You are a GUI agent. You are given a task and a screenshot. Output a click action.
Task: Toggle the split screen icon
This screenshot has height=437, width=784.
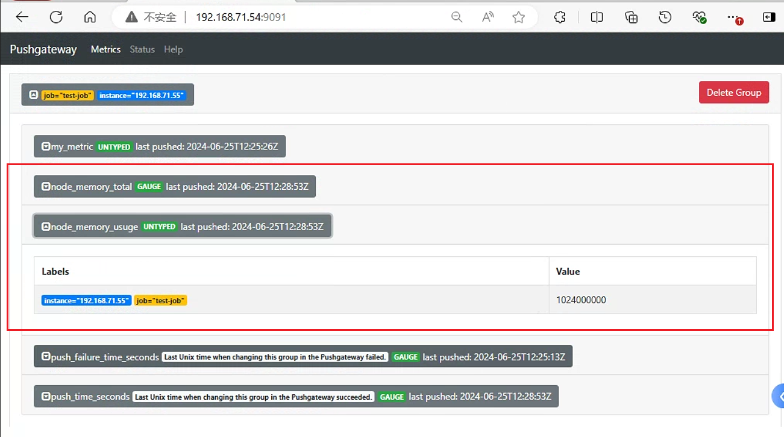pyautogui.click(x=597, y=17)
